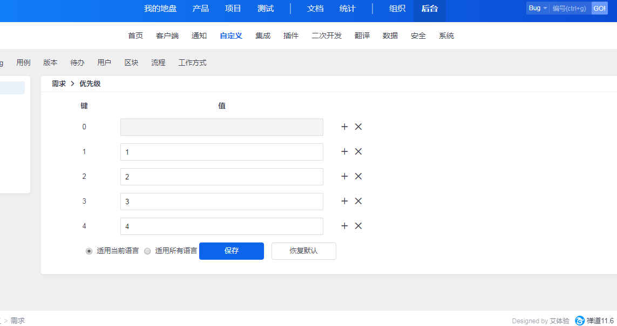Click the plus icon beside key 4
The width and height of the screenshot is (617, 326).
coord(344,226)
